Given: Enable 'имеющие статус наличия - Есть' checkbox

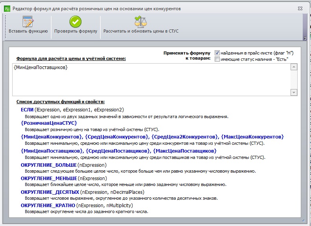Looking at the screenshot, I should [217, 59].
